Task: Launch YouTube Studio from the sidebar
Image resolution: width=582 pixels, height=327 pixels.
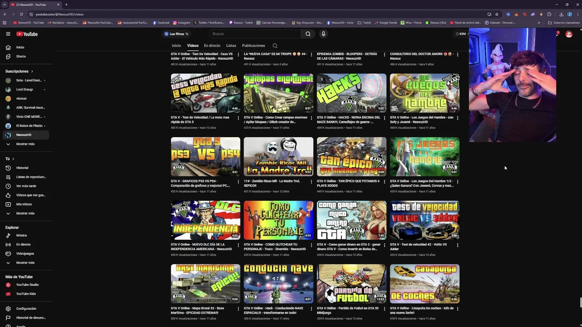Action: (26, 285)
